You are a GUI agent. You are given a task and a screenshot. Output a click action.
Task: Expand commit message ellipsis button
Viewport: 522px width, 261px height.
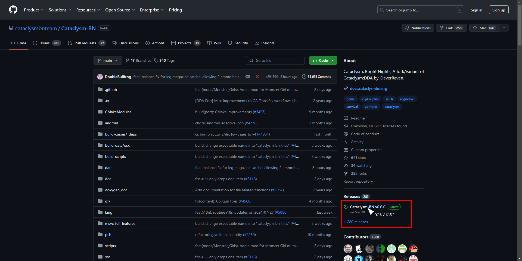pyautogui.click(x=248, y=77)
